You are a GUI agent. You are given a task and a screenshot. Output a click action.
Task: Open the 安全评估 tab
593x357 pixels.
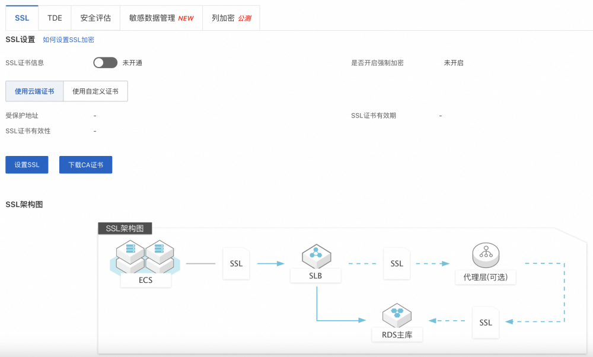(x=95, y=18)
